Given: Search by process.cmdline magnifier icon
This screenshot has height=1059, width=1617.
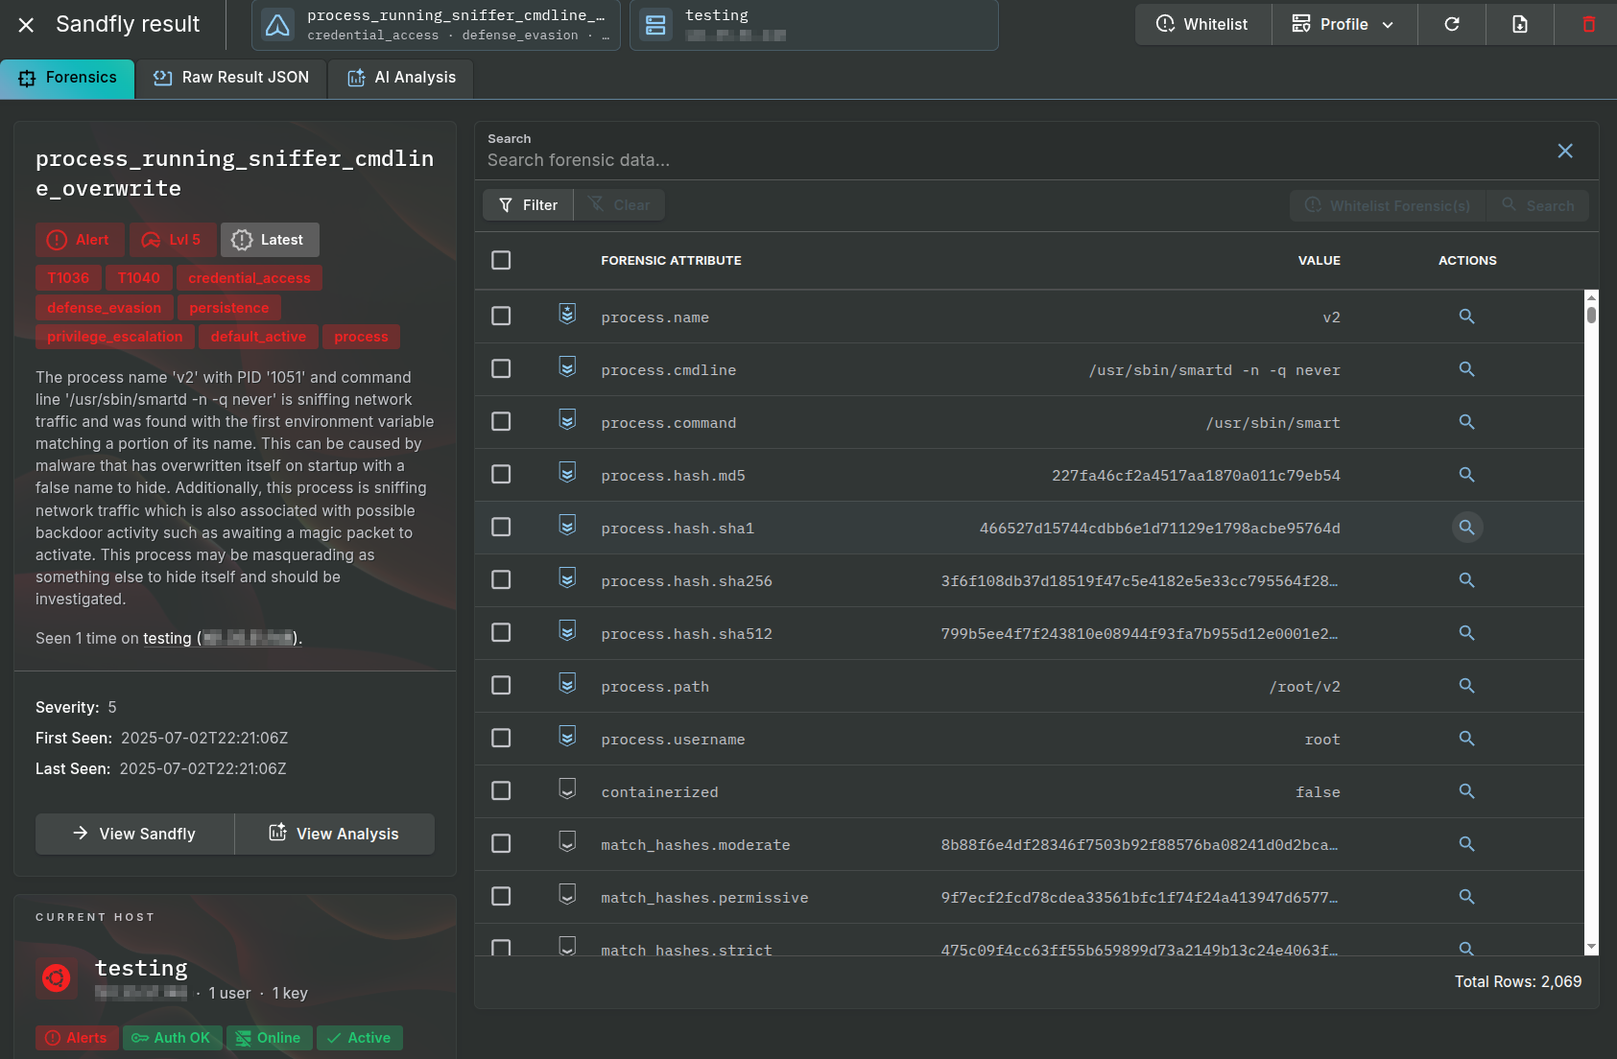Looking at the screenshot, I should tap(1466, 369).
